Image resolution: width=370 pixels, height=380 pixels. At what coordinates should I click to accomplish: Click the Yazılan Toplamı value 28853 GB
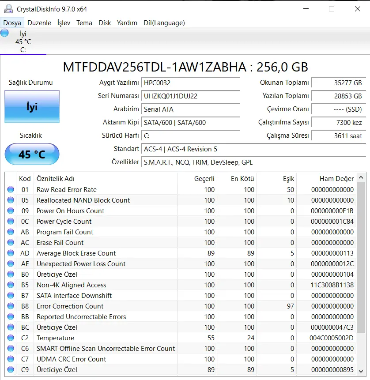click(339, 96)
